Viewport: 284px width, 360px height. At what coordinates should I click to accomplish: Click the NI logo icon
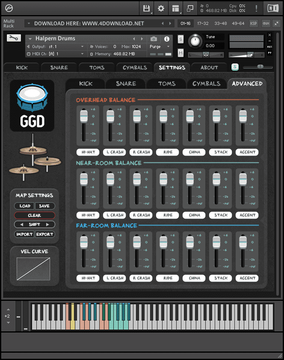coord(273,9)
